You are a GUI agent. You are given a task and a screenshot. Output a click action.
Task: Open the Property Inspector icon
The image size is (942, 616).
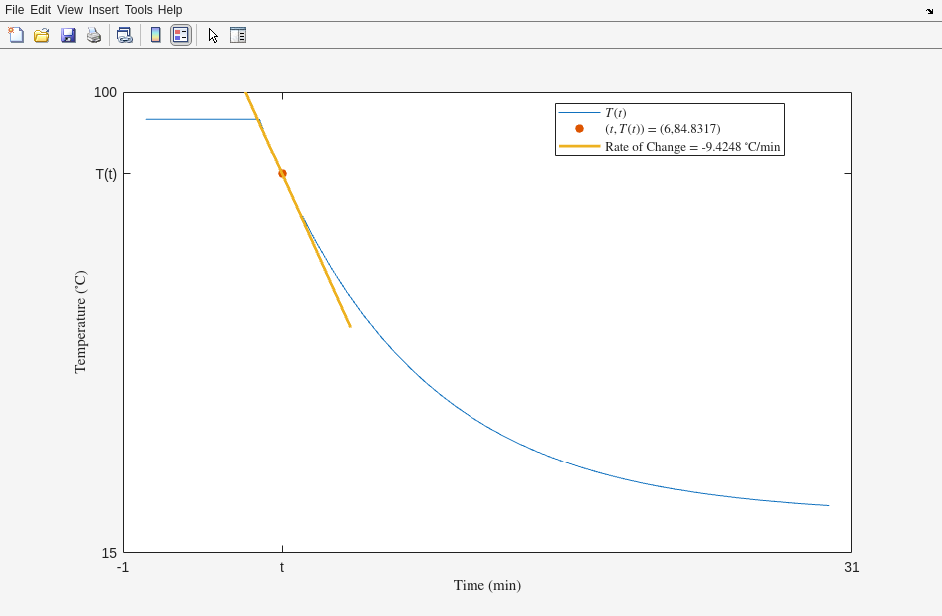(238, 35)
